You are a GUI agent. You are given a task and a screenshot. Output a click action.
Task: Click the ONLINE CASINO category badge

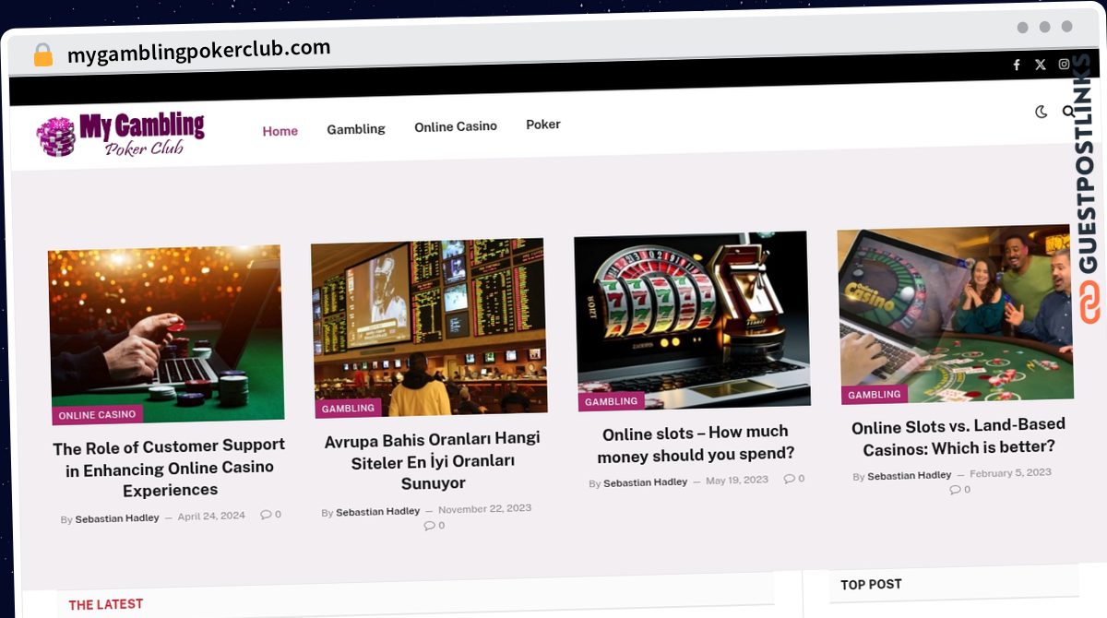[x=97, y=415]
